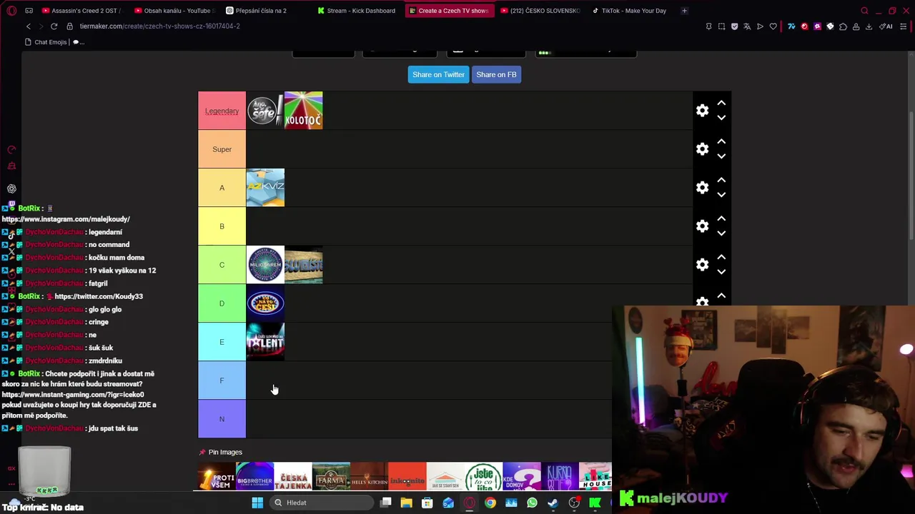Click the F tier label
Screen dimensions: 915x514
pos(222,381)
